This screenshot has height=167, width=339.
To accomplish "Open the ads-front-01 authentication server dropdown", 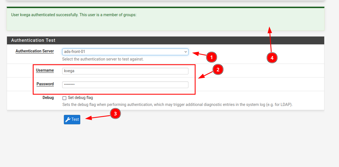I will (x=125, y=52).
